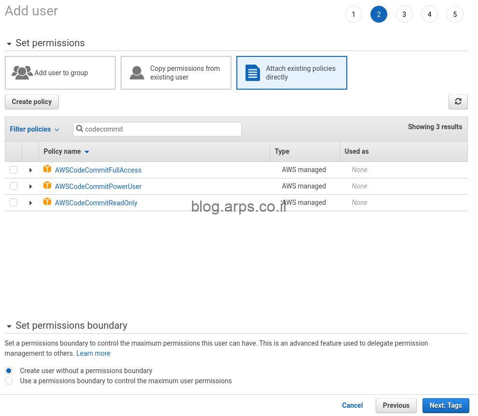Click the group icon in Add user to group
The width and height of the screenshot is (478, 416).
coord(22,72)
